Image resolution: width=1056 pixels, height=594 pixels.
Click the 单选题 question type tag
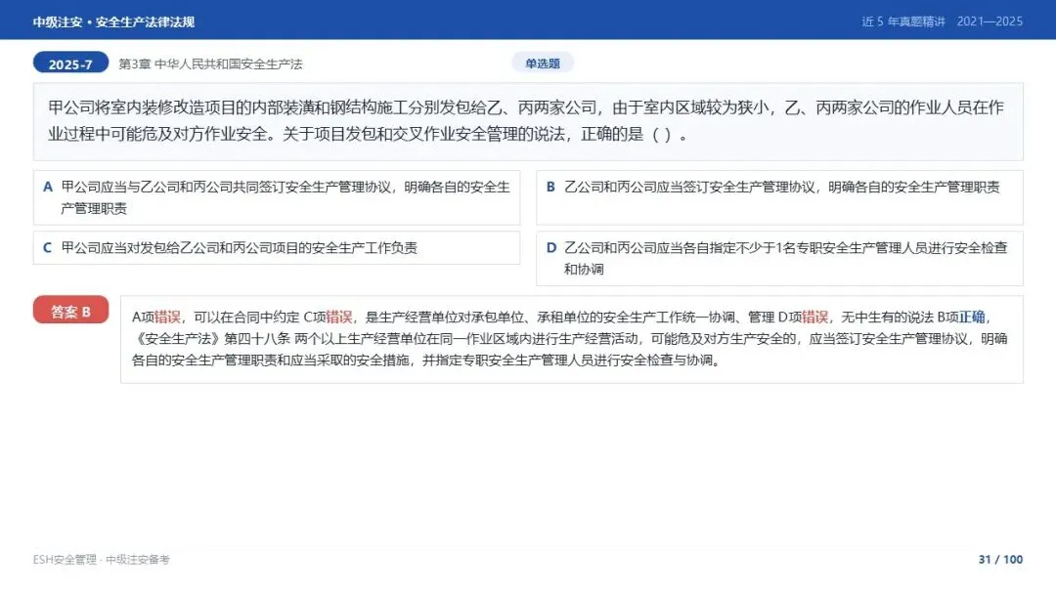pyautogui.click(x=543, y=64)
